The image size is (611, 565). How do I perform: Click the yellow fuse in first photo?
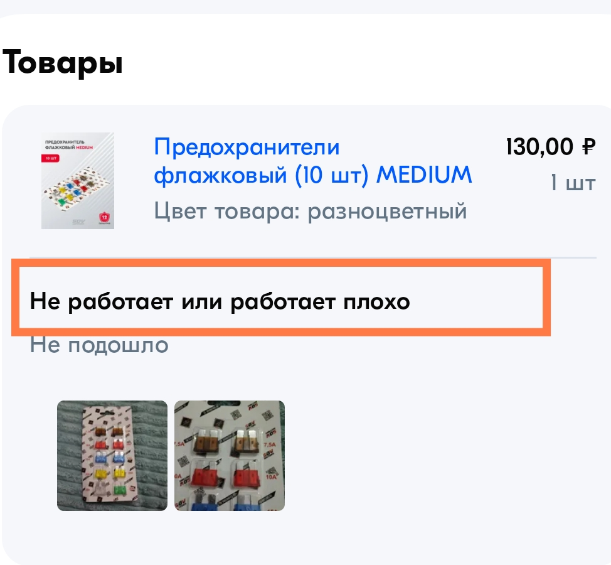[x=100, y=473]
